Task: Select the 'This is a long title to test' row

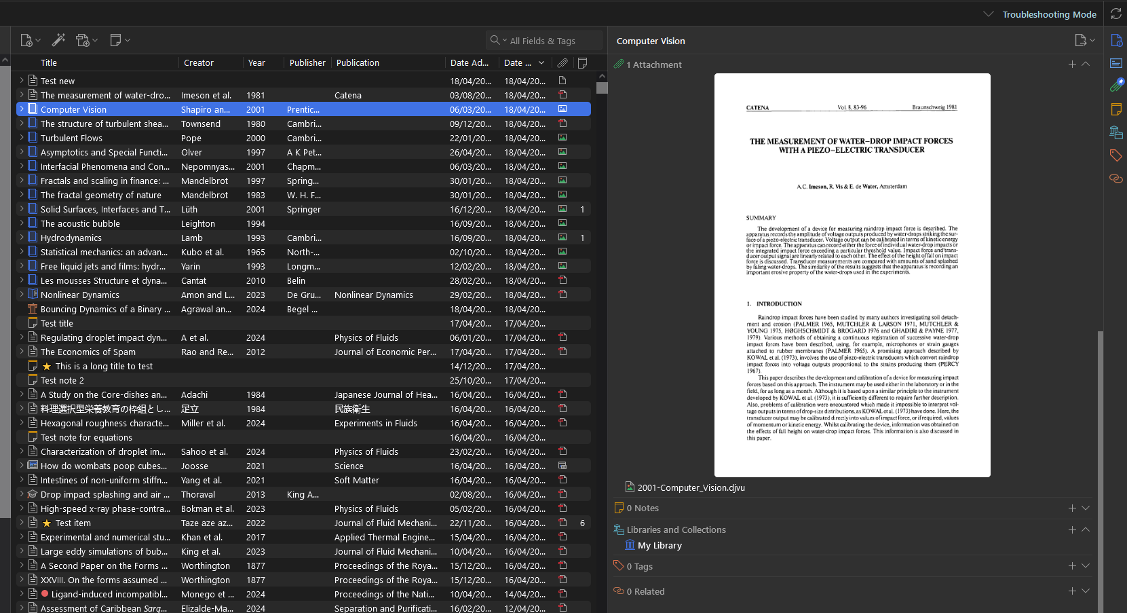Action: pos(303,366)
